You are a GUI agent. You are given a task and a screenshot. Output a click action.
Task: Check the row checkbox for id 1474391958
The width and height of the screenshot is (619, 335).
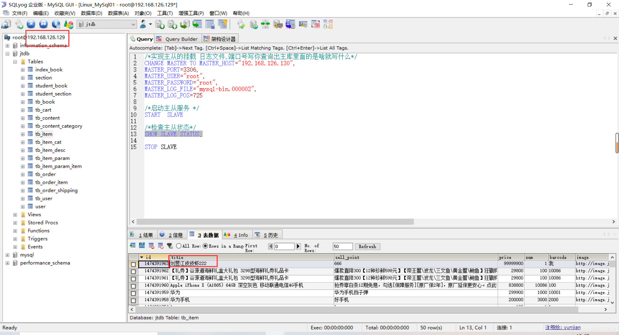133,301
